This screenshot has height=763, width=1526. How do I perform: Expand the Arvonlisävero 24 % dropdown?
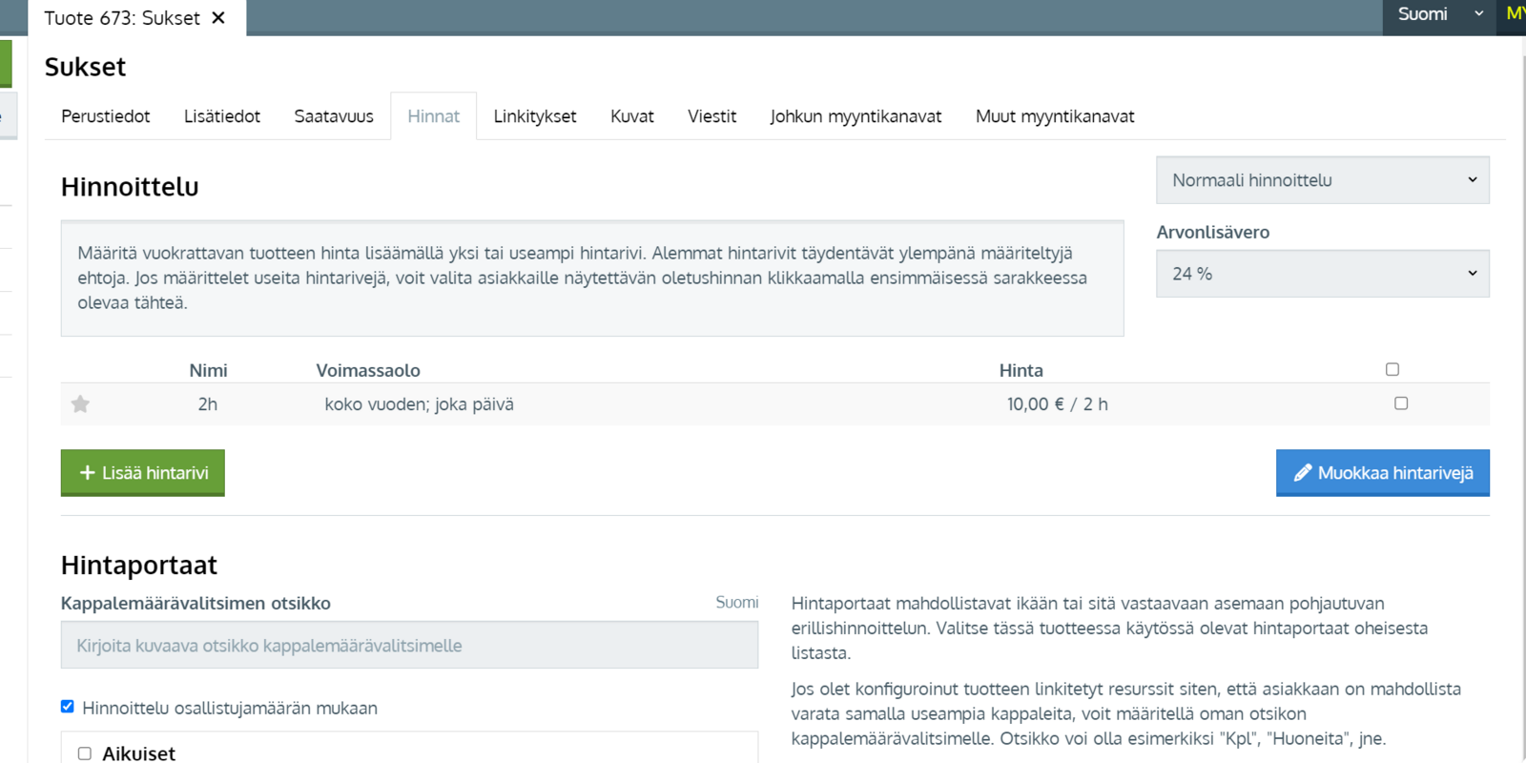click(x=1322, y=274)
